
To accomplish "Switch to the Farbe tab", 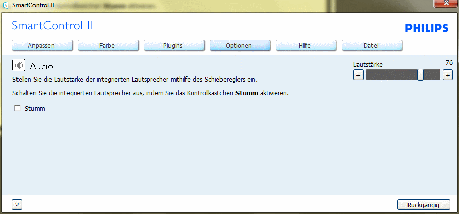I will pyautogui.click(x=108, y=46).
